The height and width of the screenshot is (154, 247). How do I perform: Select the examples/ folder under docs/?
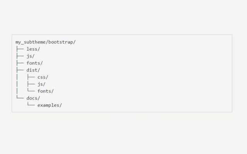click(x=49, y=105)
